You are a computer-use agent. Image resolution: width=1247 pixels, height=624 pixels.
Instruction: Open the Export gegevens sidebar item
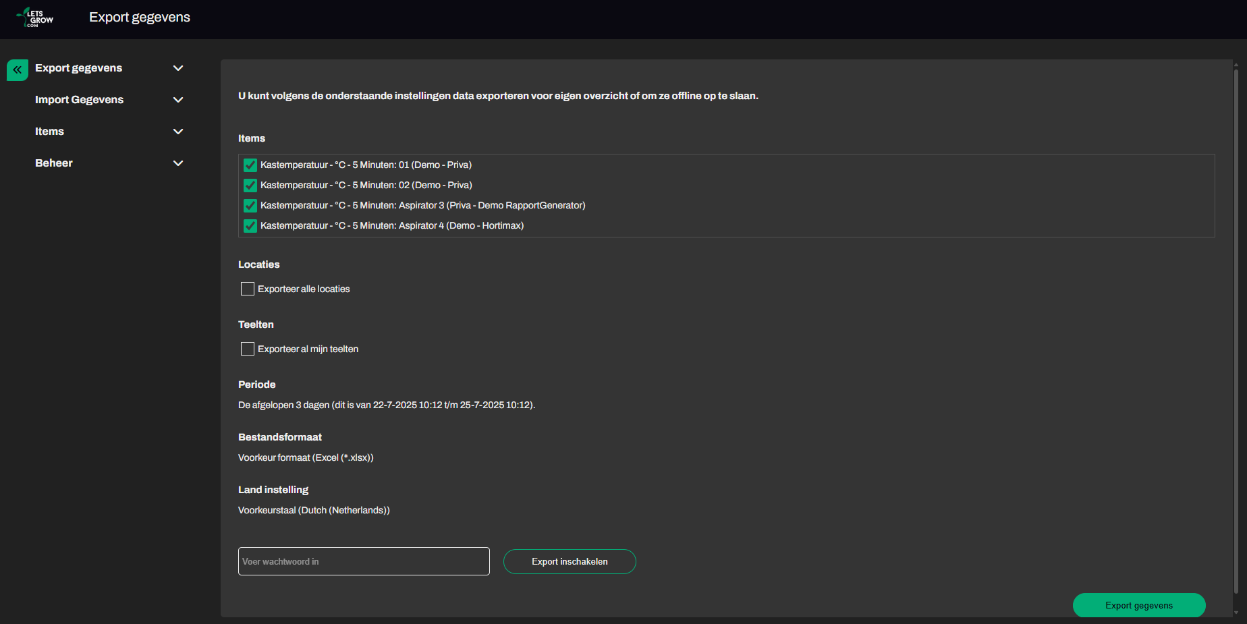pyautogui.click(x=78, y=68)
